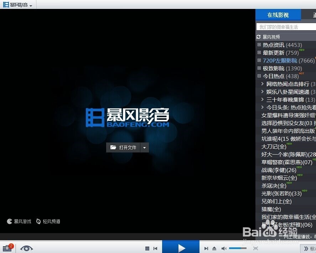The height and width of the screenshot is (253, 316).
Task: Collapse the 今日热点 (438) category
Action: coord(259,76)
